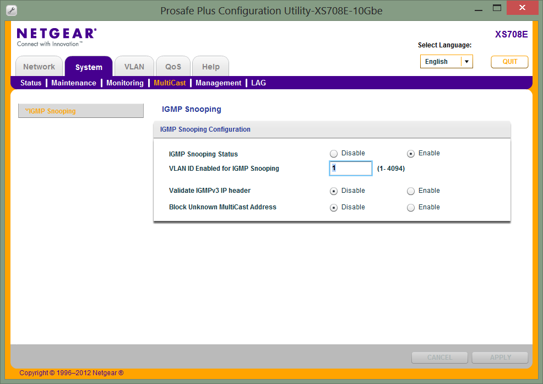
Task: Click the IGMP Snooping Configuration header
Action: 332,129
